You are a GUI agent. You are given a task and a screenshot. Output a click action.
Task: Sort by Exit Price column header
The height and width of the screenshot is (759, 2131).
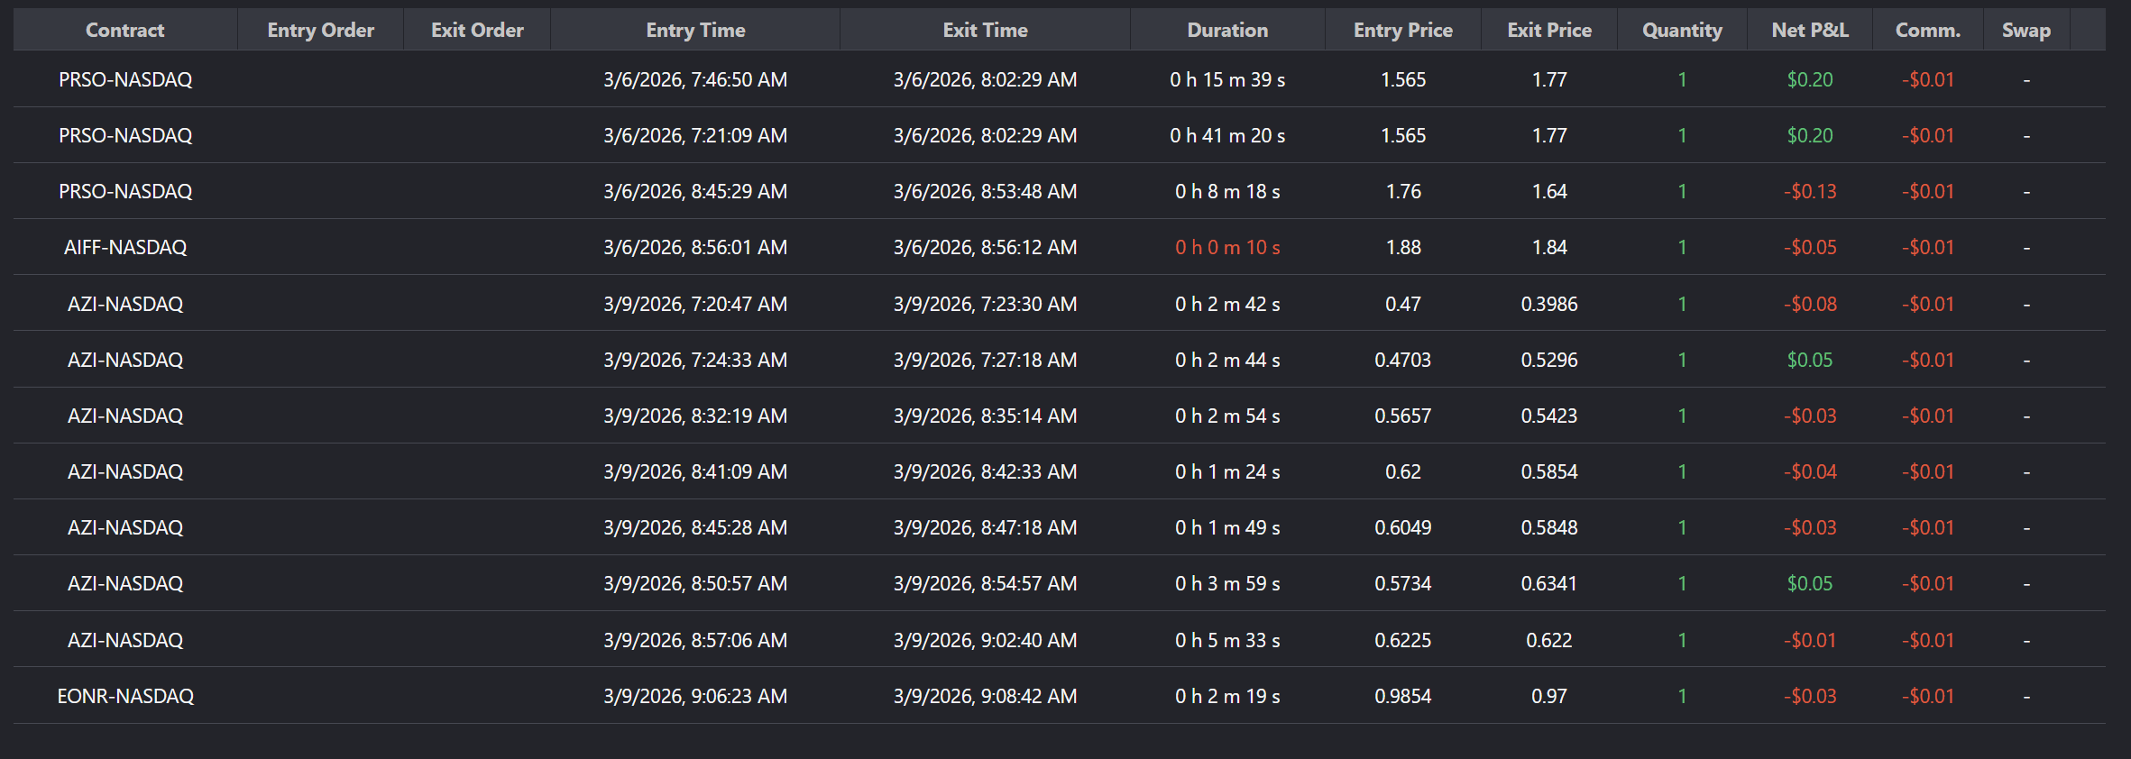(x=1548, y=30)
